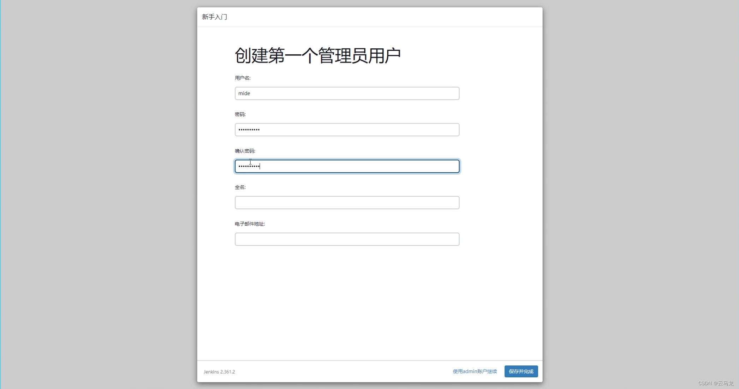This screenshot has height=389, width=739.
Task: Select the 密码 password input box
Action: [x=347, y=130]
